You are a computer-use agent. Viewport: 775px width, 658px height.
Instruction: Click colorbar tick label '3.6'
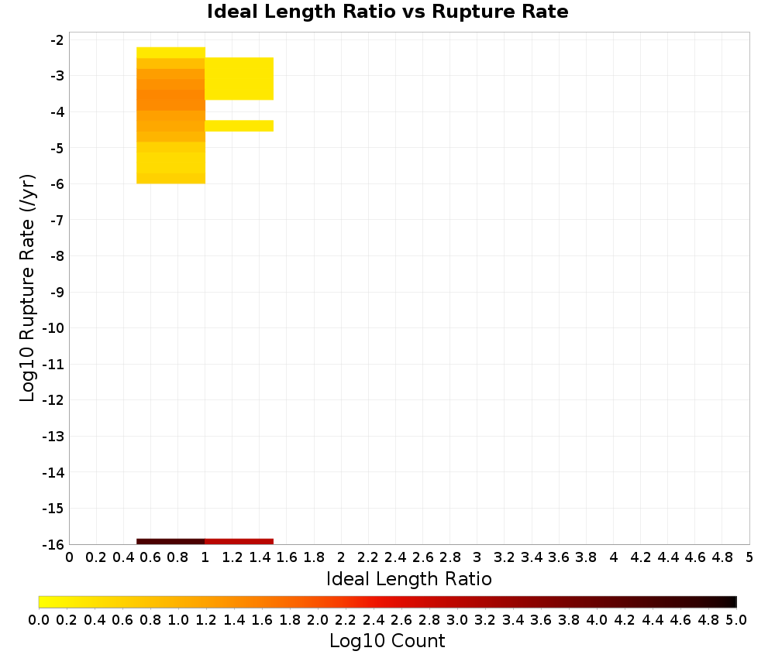coord(541,619)
